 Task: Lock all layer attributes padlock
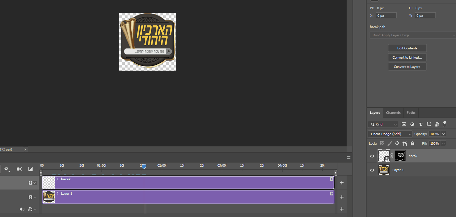(412, 144)
